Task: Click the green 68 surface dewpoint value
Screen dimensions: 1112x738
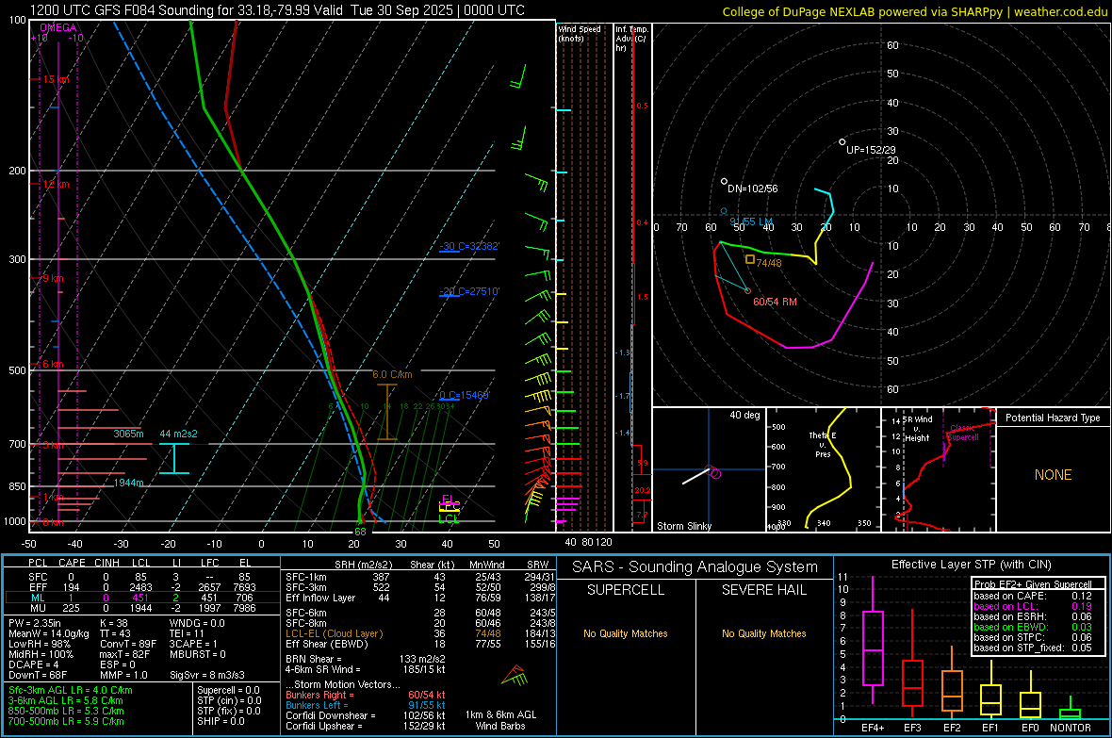Action: click(x=360, y=532)
